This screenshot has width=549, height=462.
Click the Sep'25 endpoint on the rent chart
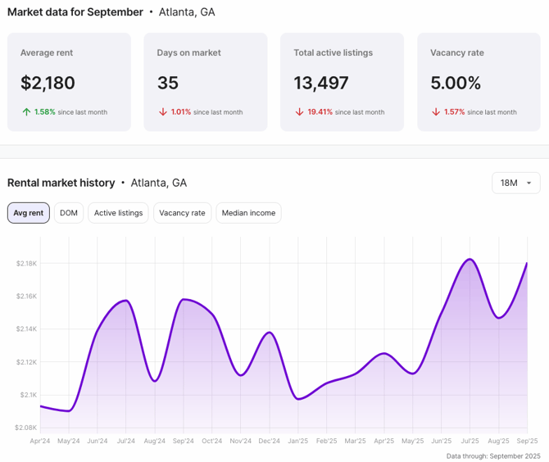(526, 264)
